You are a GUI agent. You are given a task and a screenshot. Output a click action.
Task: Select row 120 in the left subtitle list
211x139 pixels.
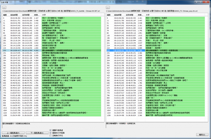coord(52,35)
